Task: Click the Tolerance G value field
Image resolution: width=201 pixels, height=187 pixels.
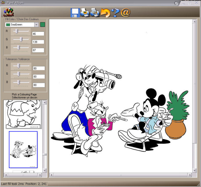Action: [39, 76]
